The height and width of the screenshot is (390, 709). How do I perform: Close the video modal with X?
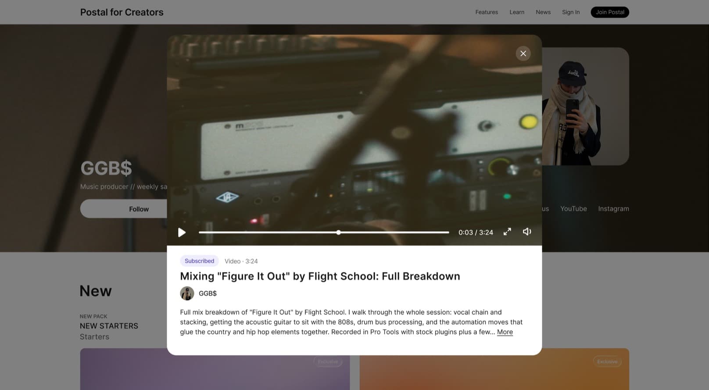[523, 54]
